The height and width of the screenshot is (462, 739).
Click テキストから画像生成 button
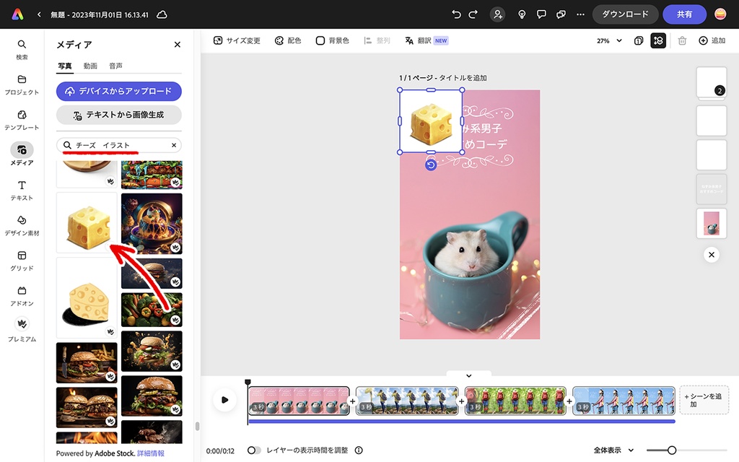[119, 115]
